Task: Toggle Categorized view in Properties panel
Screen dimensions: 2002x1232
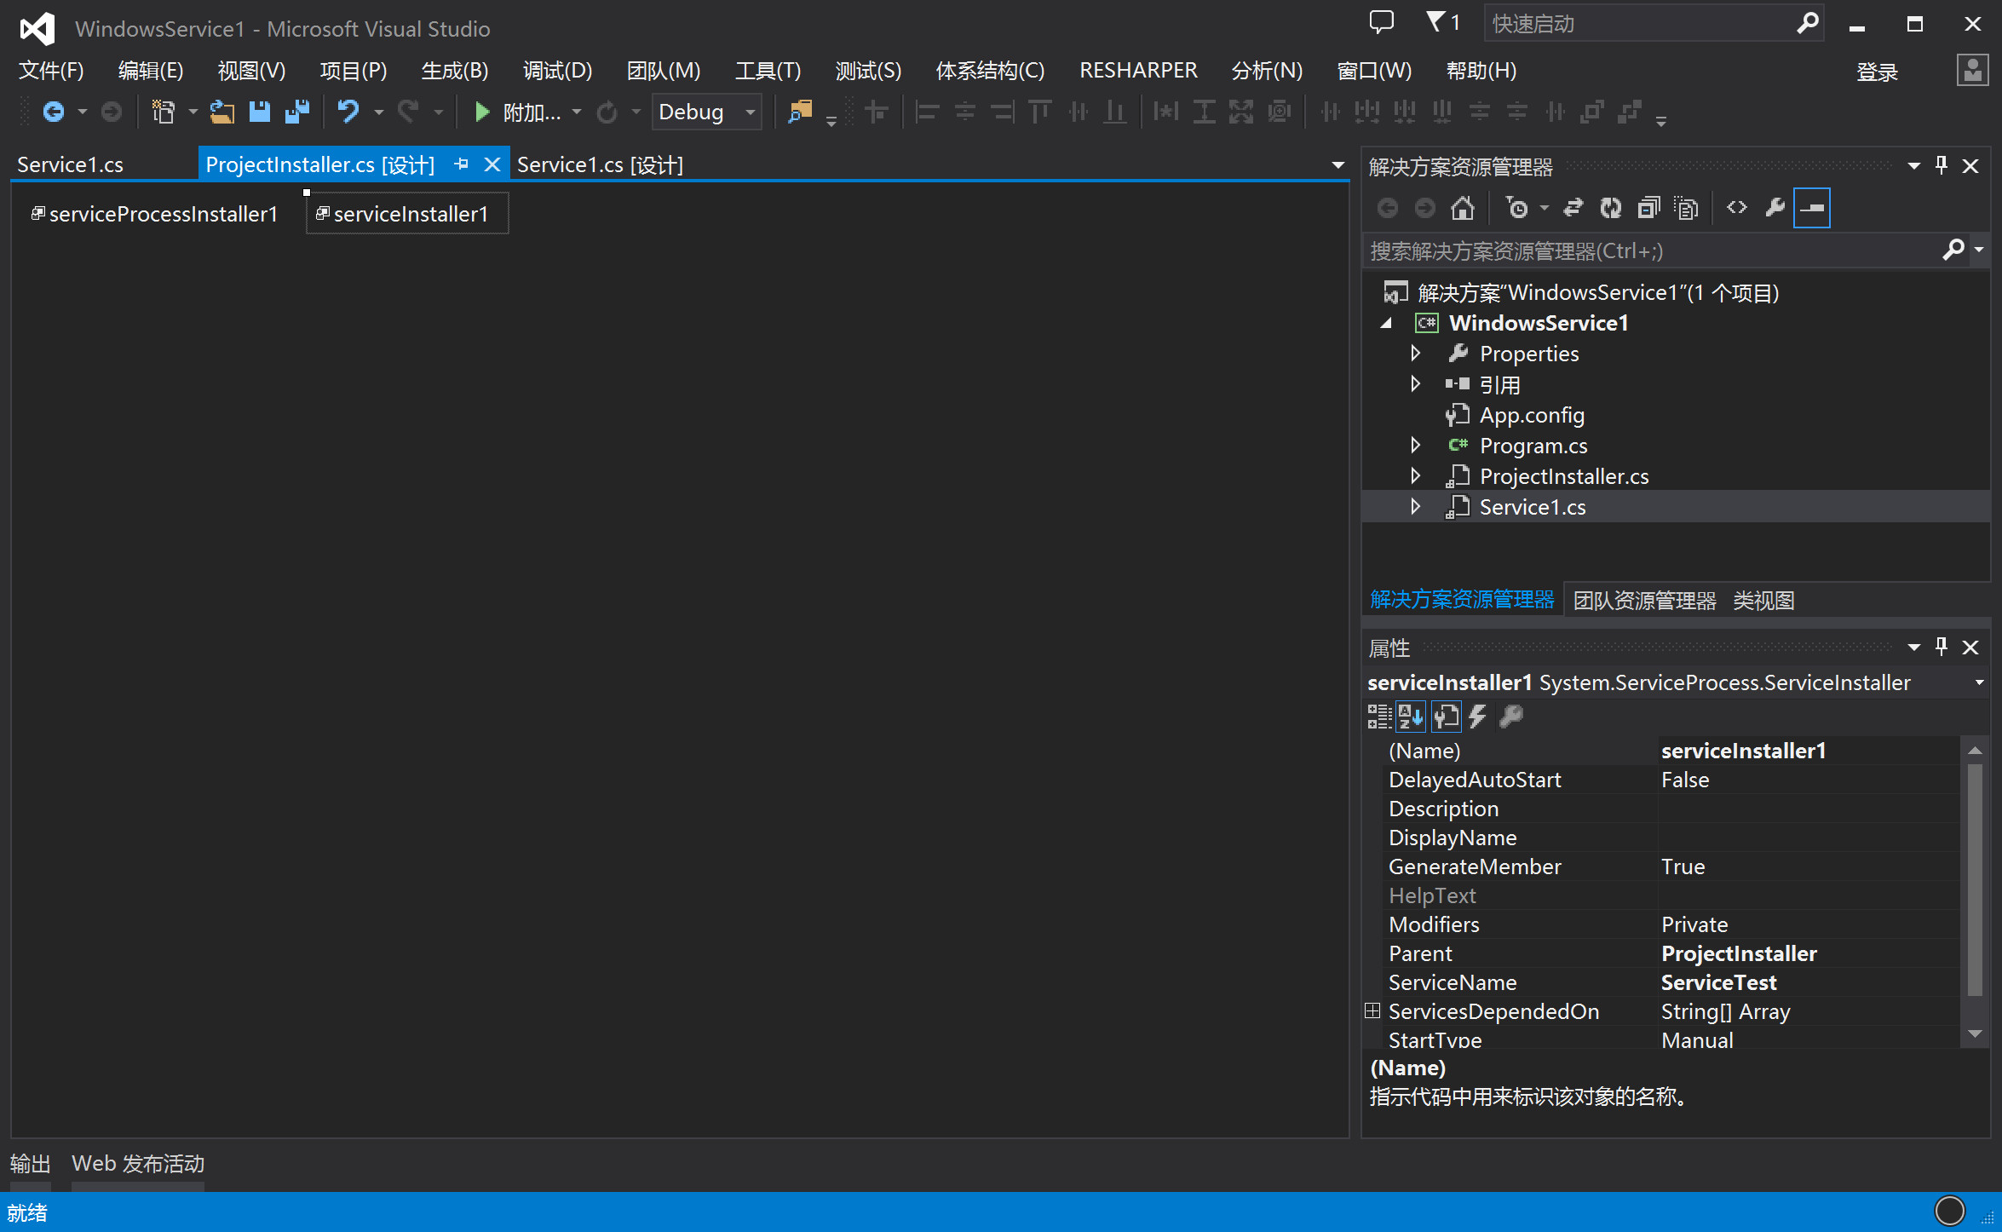Action: (x=1378, y=717)
